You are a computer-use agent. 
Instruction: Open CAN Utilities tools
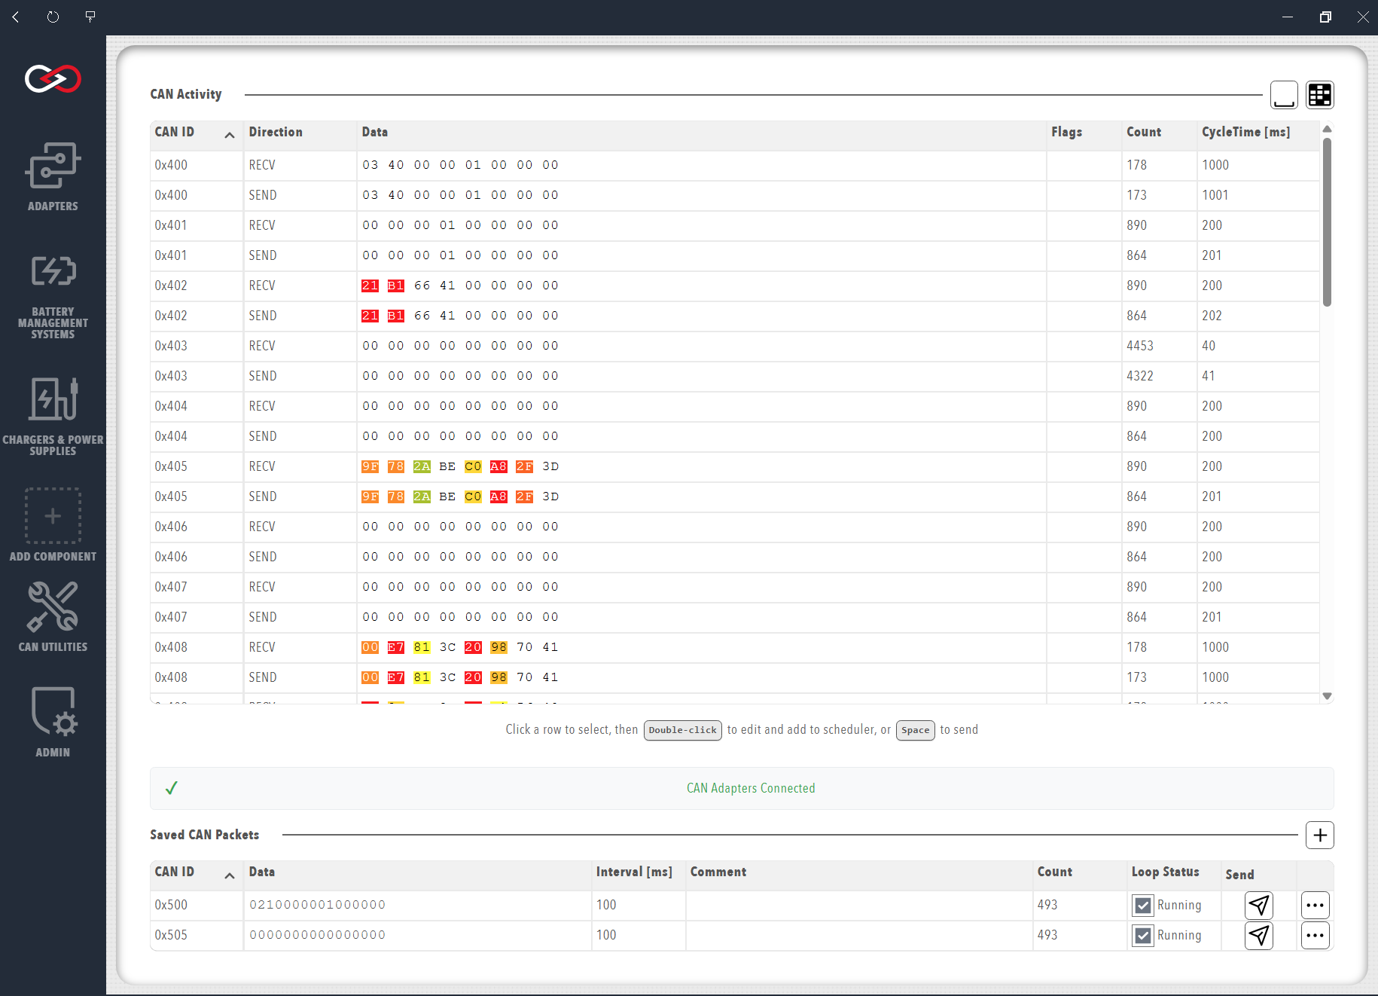pyautogui.click(x=53, y=616)
